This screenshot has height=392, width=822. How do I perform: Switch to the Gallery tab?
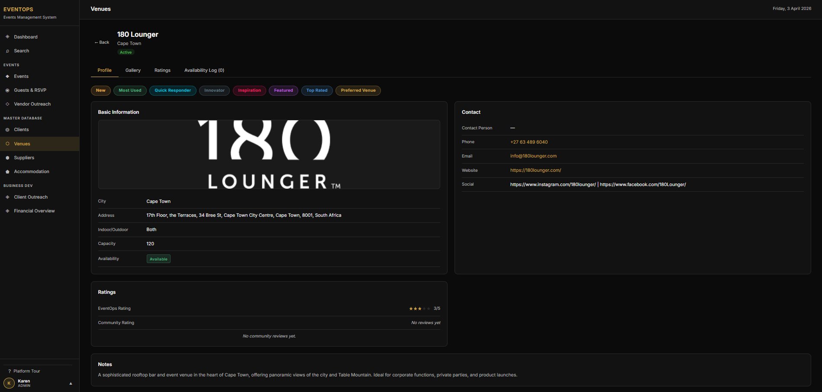click(x=133, y=70)
